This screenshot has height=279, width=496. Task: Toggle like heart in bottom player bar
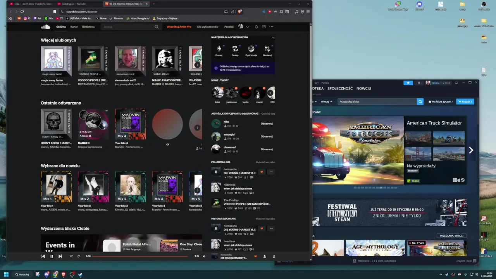pyautogui.click(x=255, y=256)
